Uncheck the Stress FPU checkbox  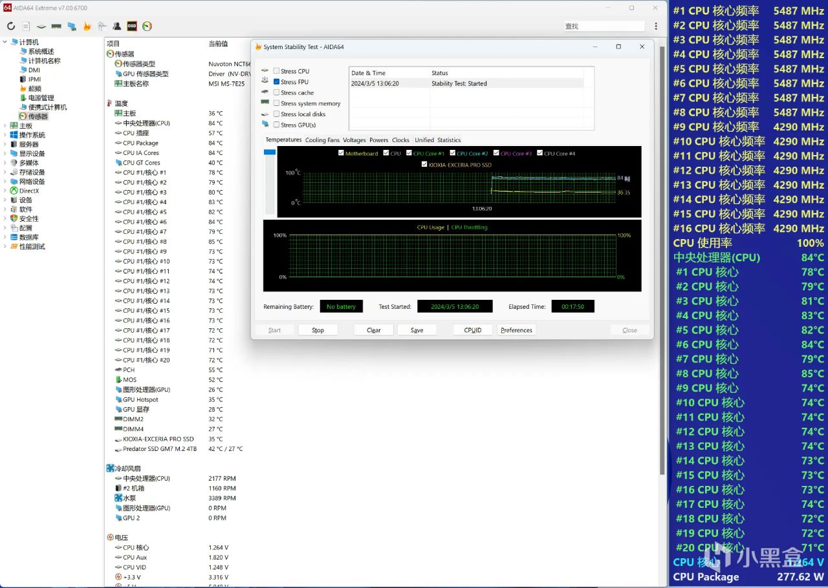click(277, 82)
